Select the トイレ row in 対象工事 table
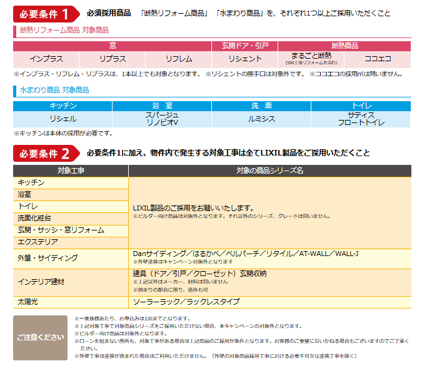The width and height of the screenshot is (427, 366). click(71, 207)
